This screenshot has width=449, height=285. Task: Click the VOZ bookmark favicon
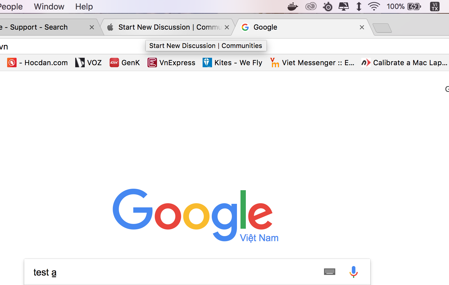pos(80,63)
